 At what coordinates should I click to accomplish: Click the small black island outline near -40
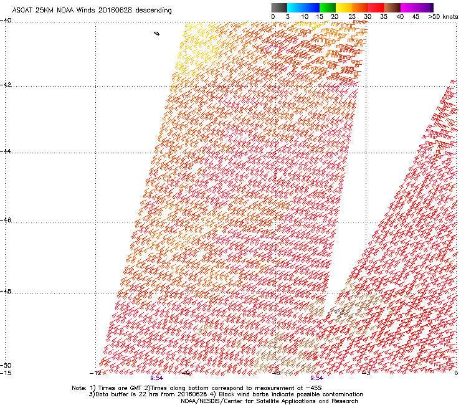click(157, 34)
